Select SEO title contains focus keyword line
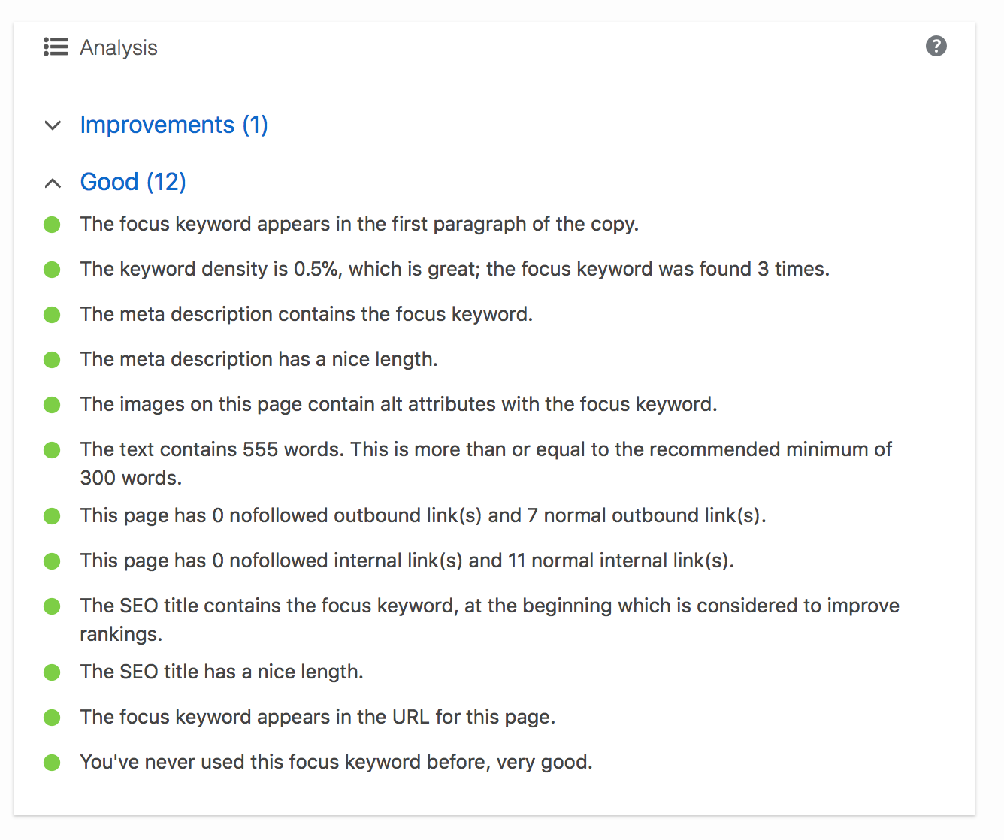 (x=489, y=620)
